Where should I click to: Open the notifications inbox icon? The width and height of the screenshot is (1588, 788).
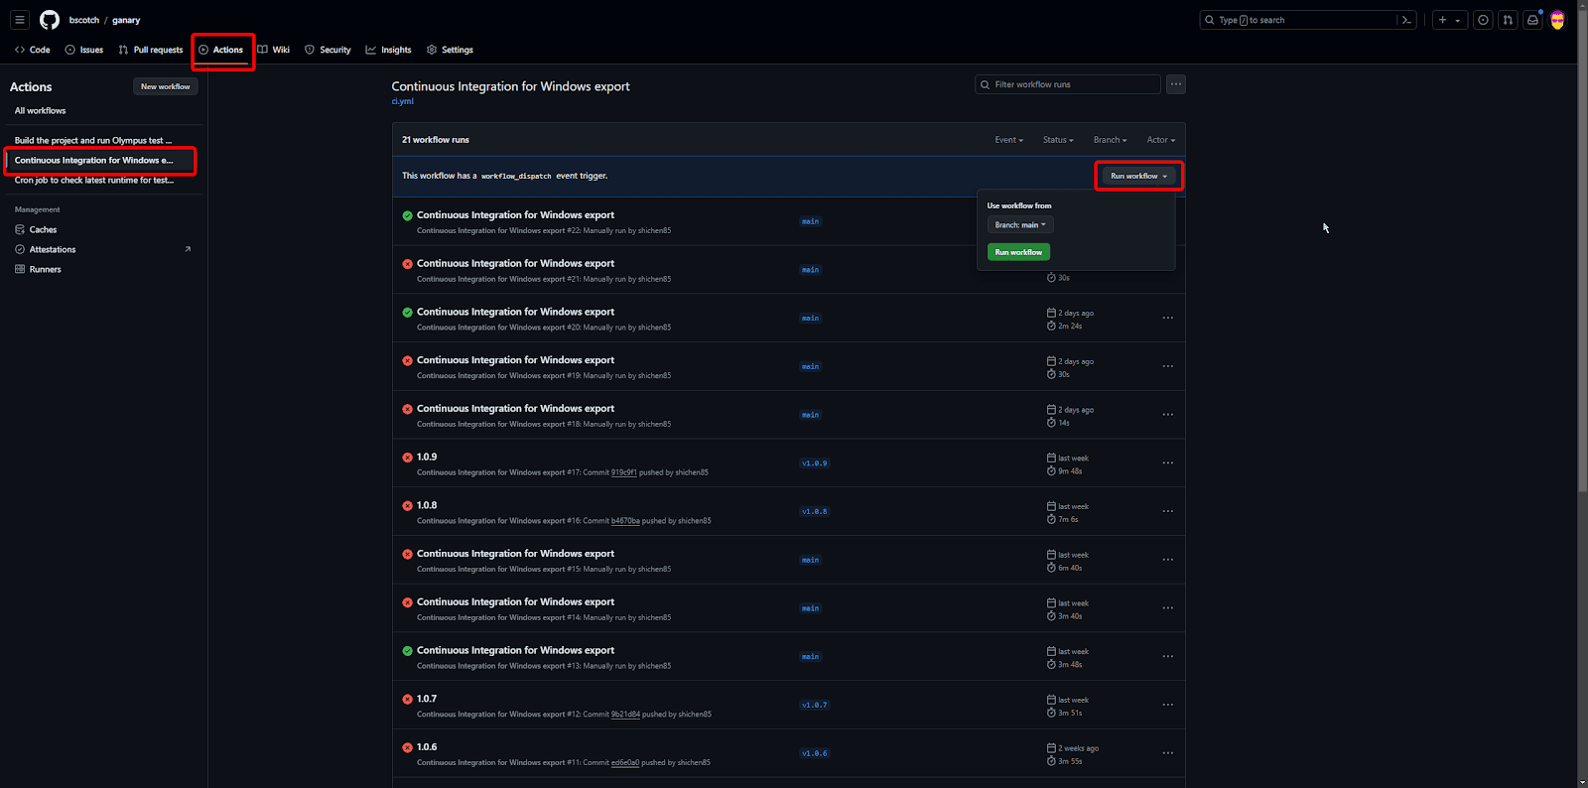[1532, 20]
